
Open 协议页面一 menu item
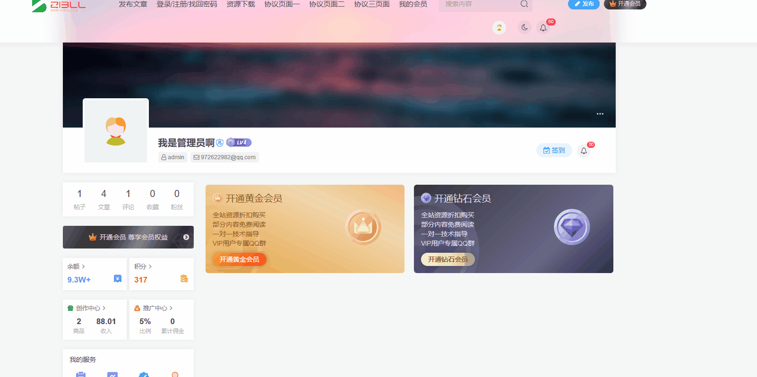282,4
